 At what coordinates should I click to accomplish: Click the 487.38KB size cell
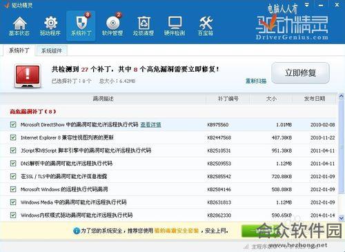tap(282, 137)
